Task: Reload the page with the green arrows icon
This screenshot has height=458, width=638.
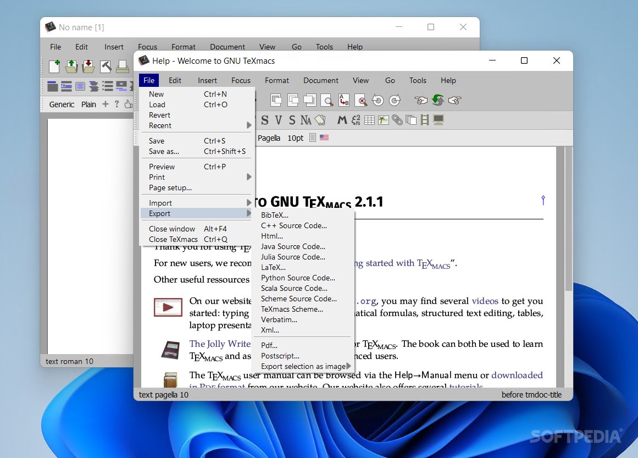Action: click(438, 100)
